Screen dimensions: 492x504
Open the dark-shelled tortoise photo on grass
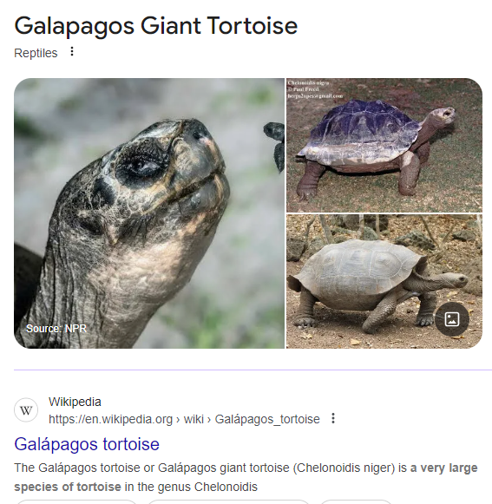point(384,145)
